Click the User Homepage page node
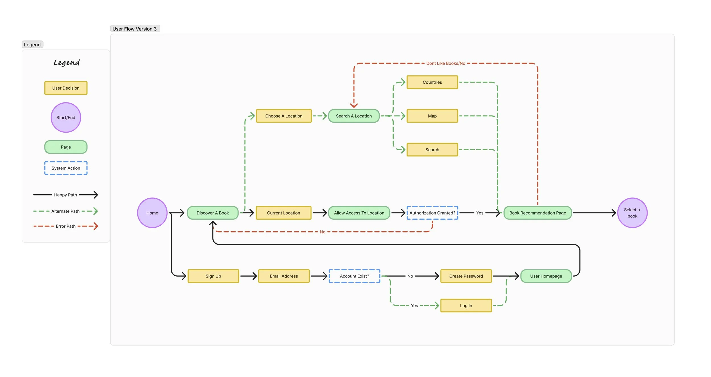The image size is (711, 377). point(546,276)
